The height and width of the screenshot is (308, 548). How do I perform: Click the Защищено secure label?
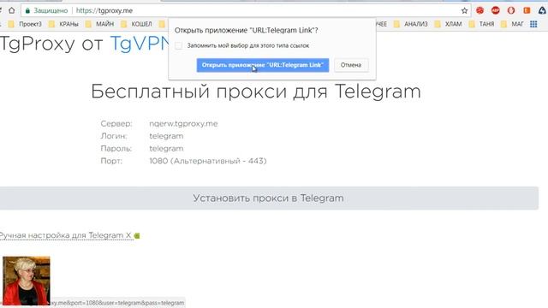pyautogui.click(x=51, y=10)
